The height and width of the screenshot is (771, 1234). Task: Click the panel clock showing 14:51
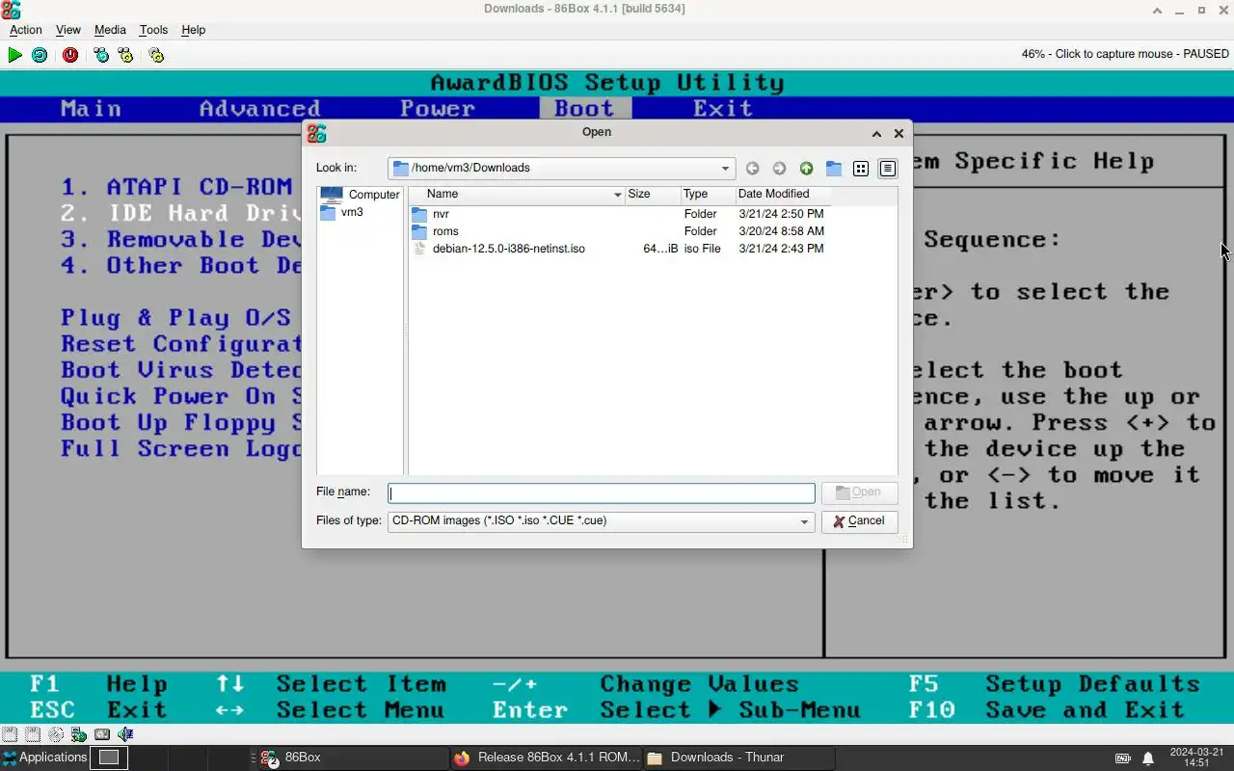coord(1196,758)
